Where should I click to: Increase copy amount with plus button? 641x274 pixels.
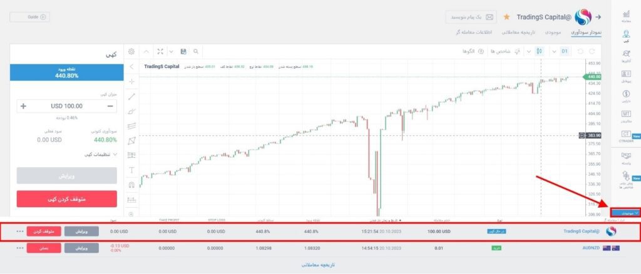[x=23, y=106]
